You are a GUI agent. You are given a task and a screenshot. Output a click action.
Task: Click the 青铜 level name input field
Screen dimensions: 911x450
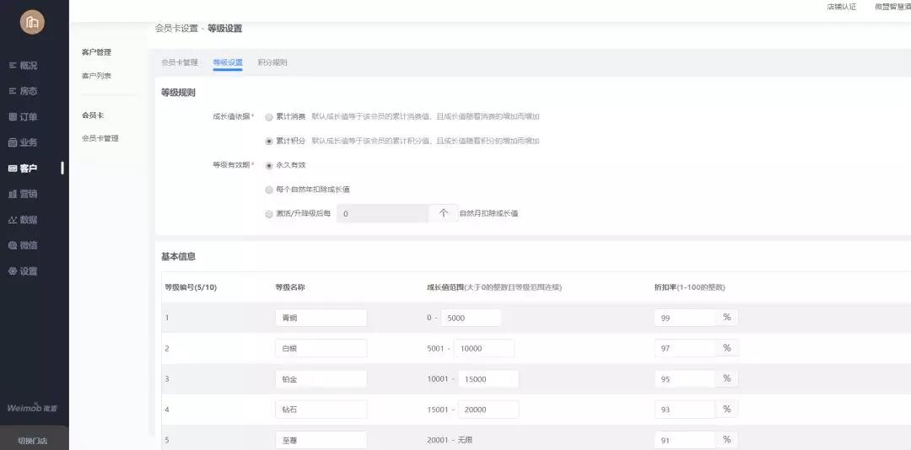(x=321, y=318)
